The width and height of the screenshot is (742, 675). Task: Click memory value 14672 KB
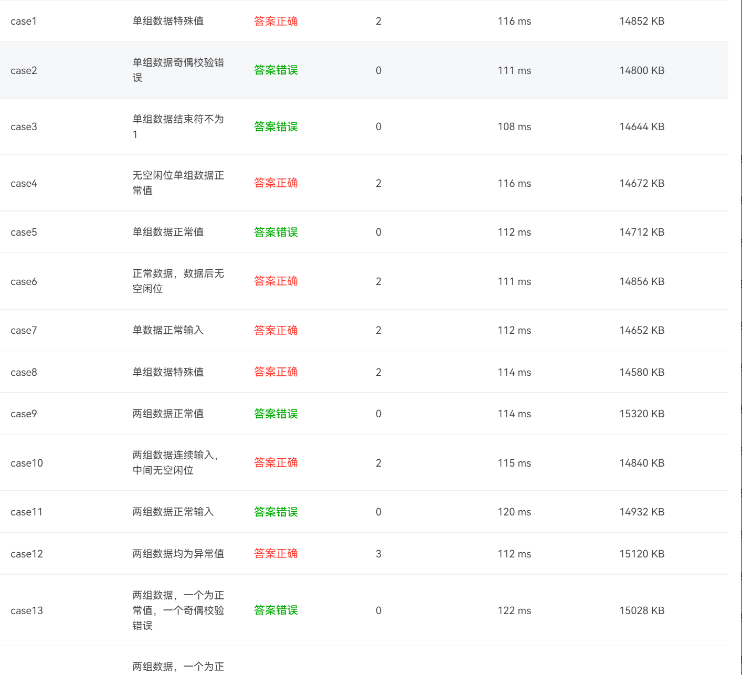(x=642, y=184)
